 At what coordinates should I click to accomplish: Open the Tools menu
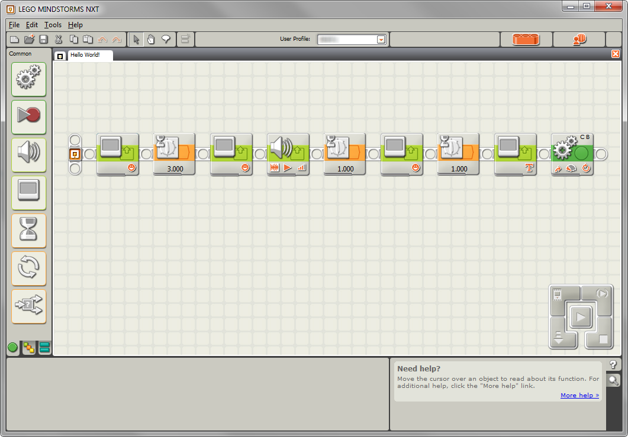[53, 25]
